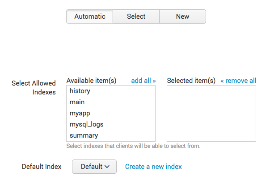Click the double arrow before remove all
The height and width of the screenshot is (184, 270).
click(222, 81)
